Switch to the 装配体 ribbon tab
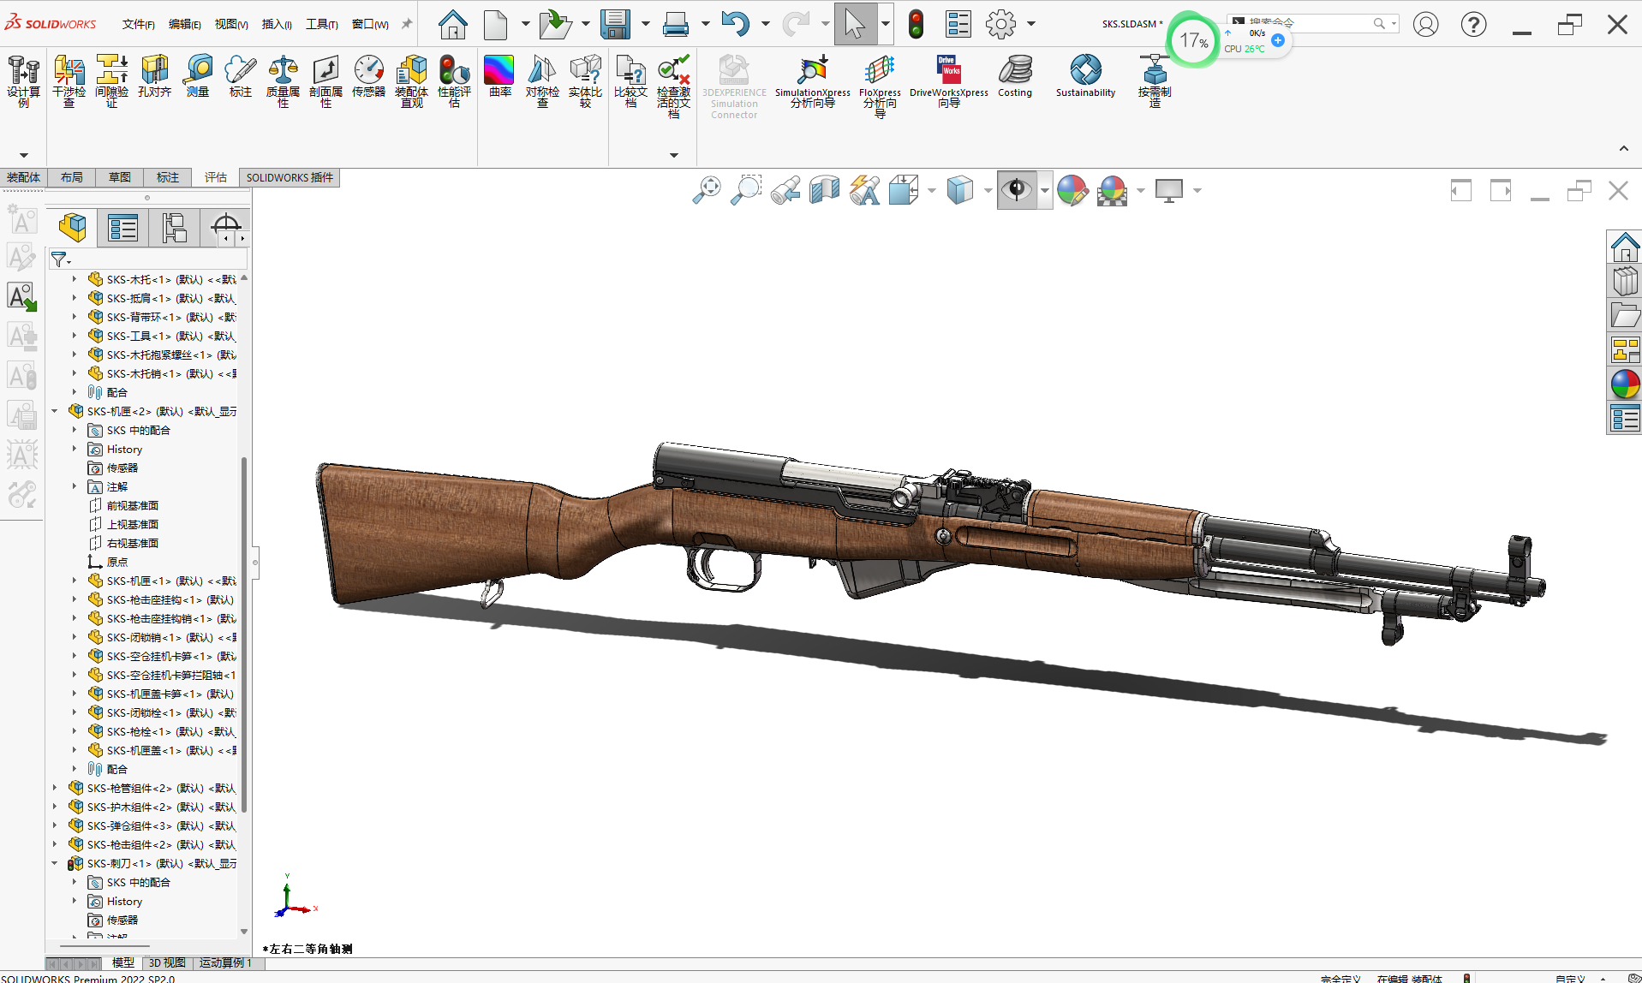This screenshot has height=983, width=1642. pyautogui.click(x=23, y=177)
